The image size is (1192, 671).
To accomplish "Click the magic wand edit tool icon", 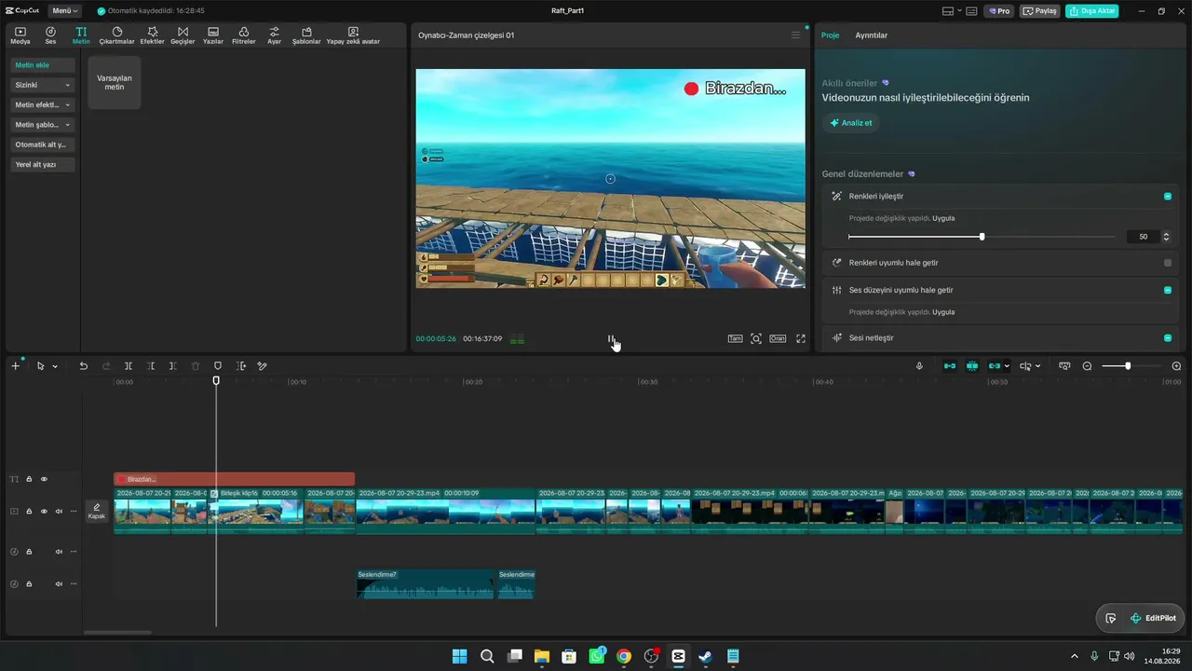I will 263,366.
